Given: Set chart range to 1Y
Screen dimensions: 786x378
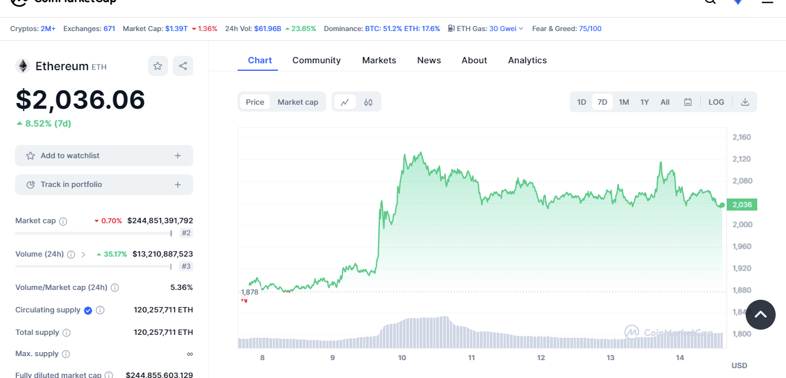Looking at the screenshot, I should 644,102.
